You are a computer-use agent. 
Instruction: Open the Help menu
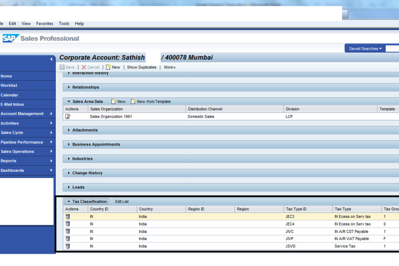tap(79, 23)
